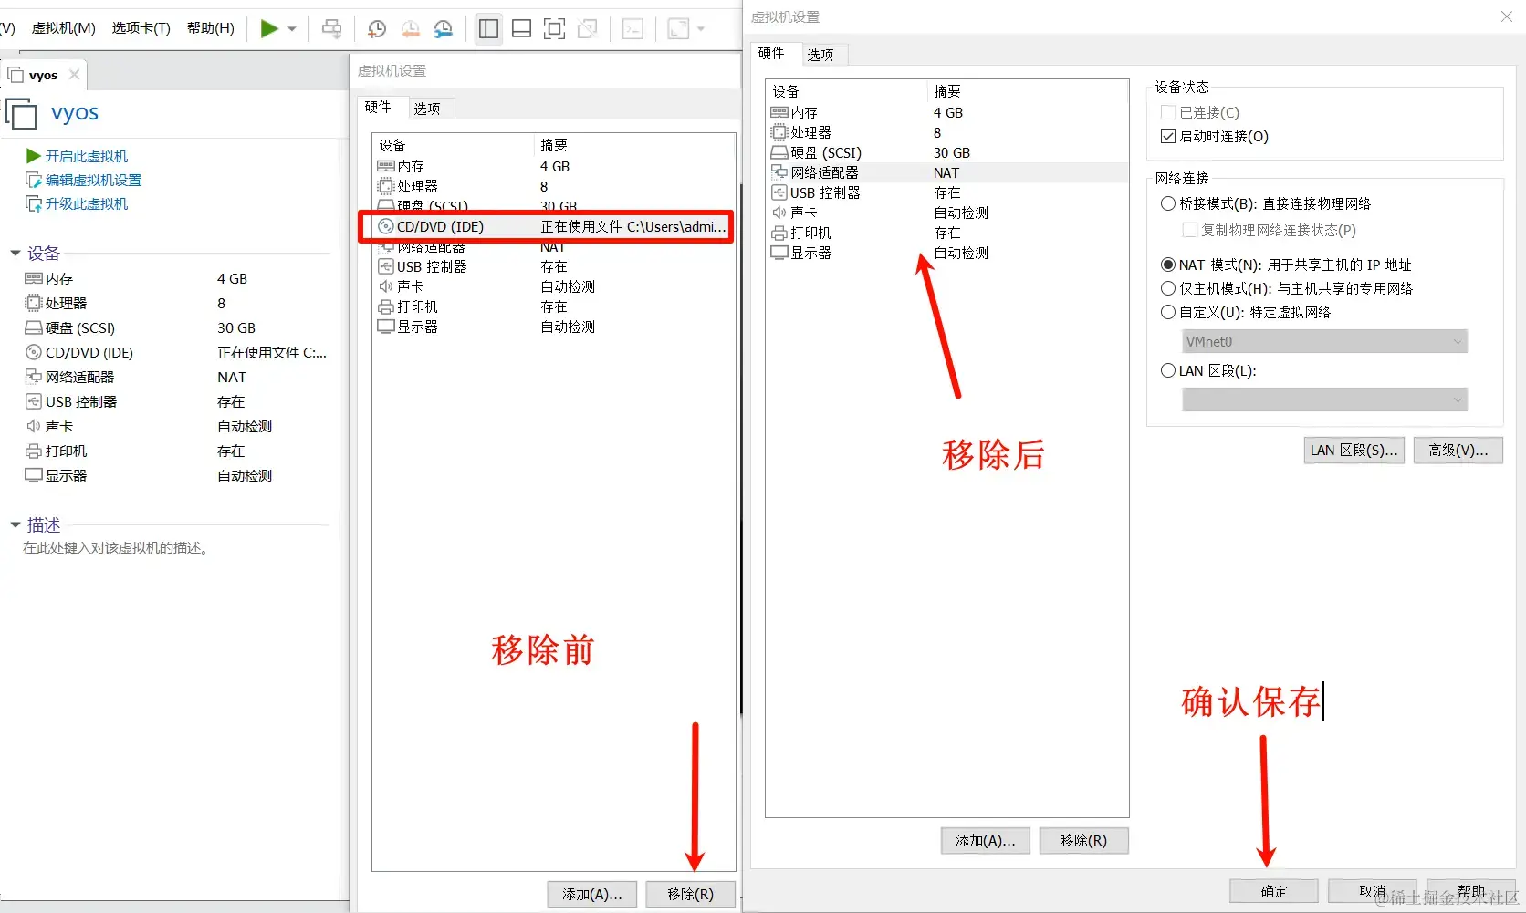
Task: Collapse the 设备 section in vyos summary
Action: 16,253
